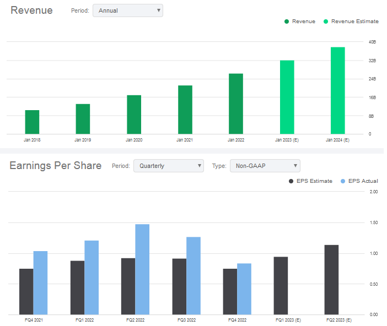The width and height of the screenshot is (387, 326).
Task: Click the Jan 2021 revenue bar
Action: (185, 110)
